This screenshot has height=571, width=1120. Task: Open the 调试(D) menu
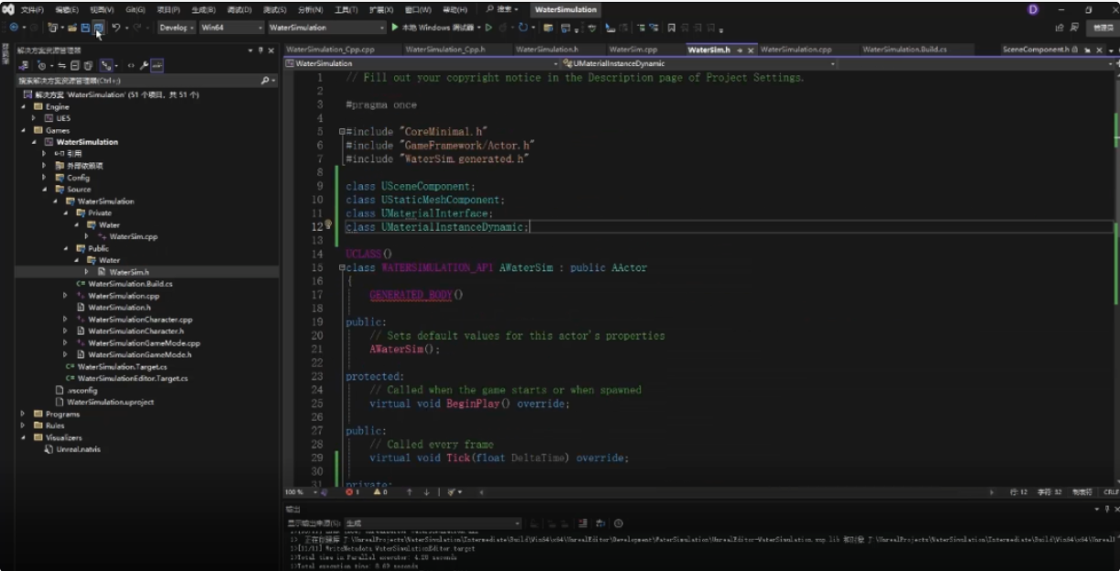[x=239, y=9]
